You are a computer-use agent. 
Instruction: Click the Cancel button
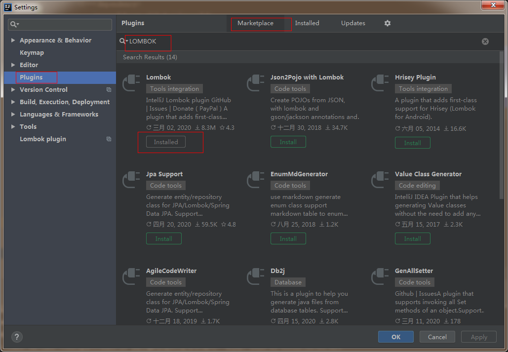click(437, 337)
